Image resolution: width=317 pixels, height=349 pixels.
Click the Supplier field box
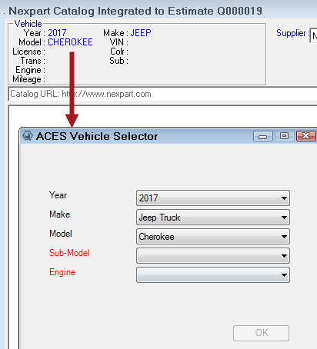coord(313,35)
